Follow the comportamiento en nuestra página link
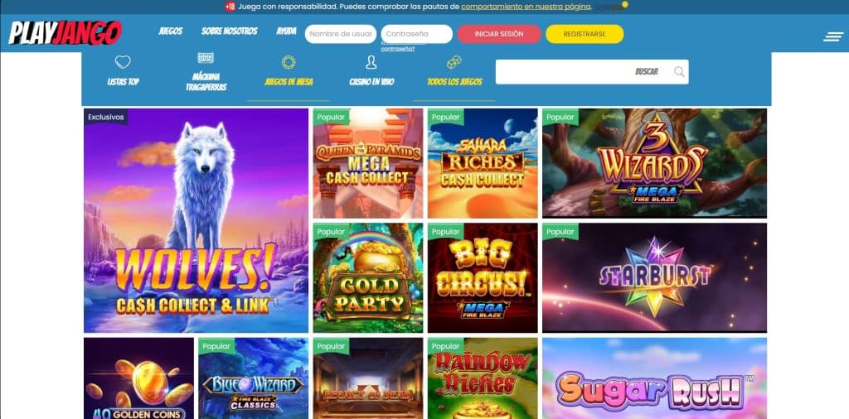This screenshot has width=849, height=419. 526,7
